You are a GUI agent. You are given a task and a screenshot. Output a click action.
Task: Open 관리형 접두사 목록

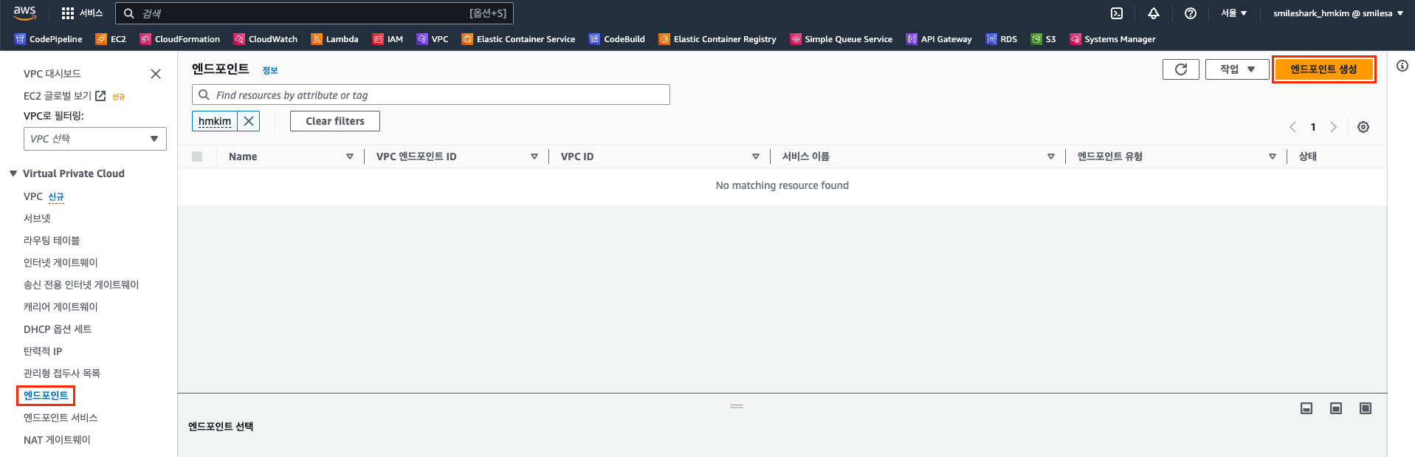pyautogui.click(x=62, y=374)
